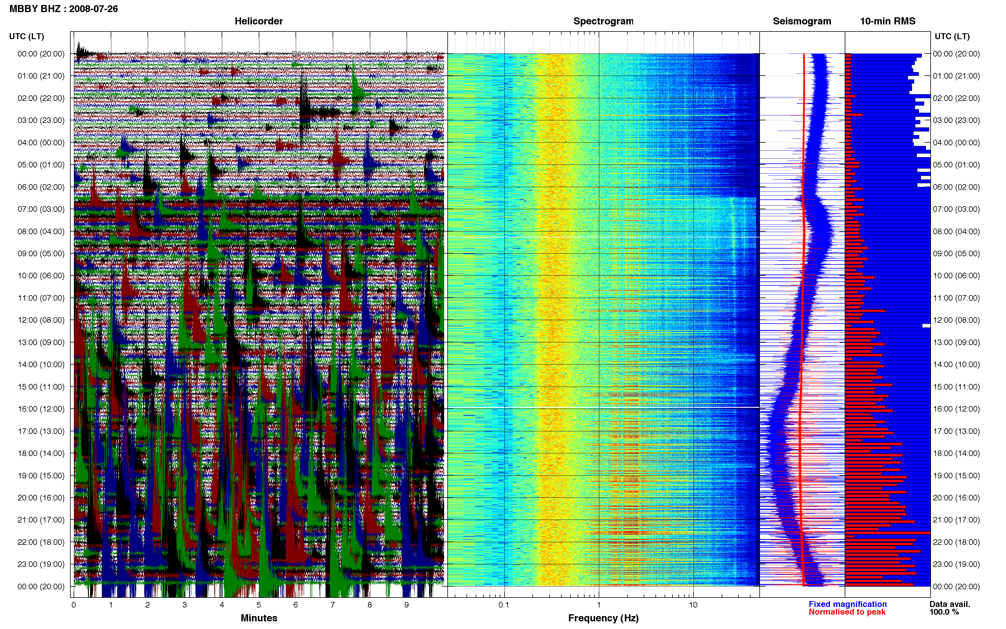
Task: Click the title 'MBBY BHZ : 2008-07-26'
Action: point(64,9)
